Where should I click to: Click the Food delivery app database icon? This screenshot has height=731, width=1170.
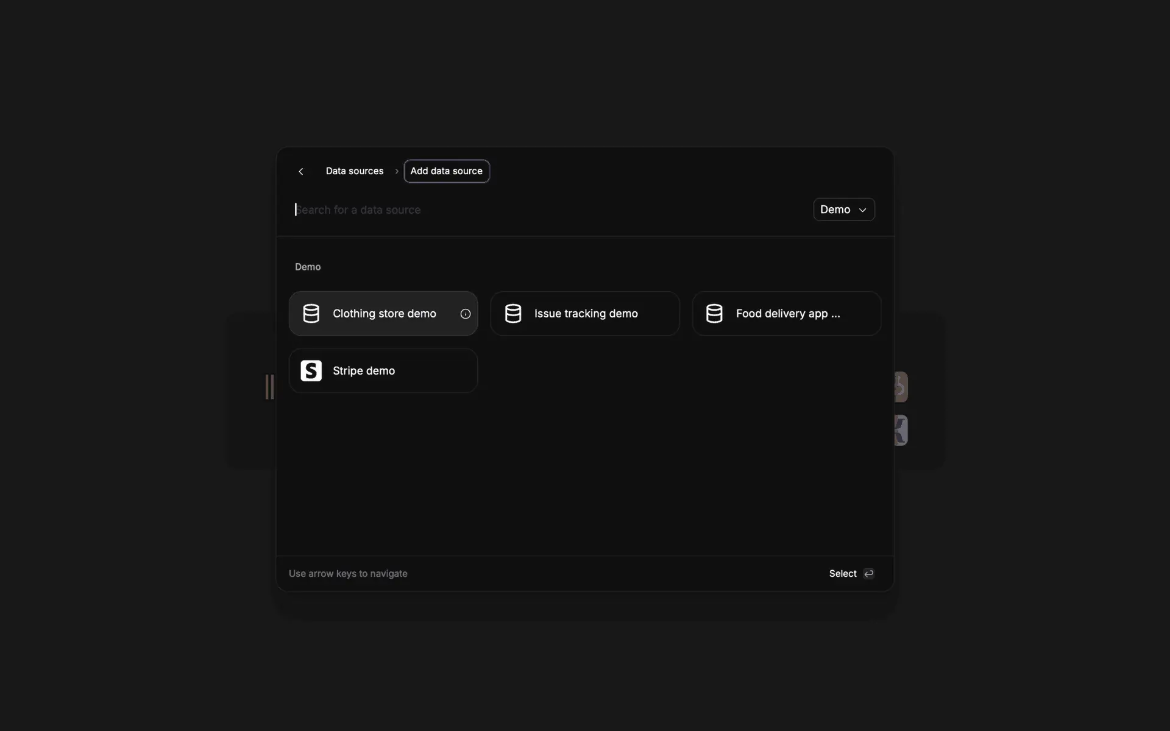click(714, 314)
